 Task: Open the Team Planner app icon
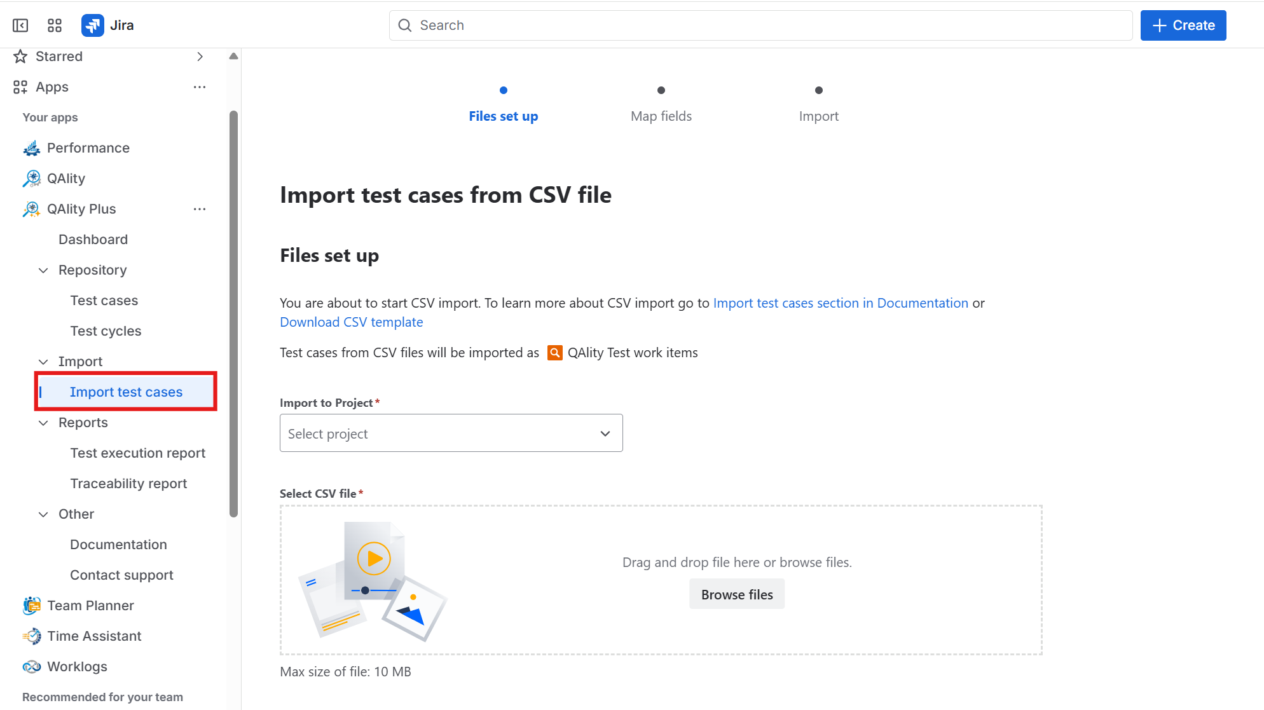[31, 606]
